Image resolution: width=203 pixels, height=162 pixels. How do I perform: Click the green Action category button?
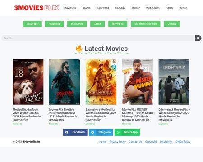97,24
